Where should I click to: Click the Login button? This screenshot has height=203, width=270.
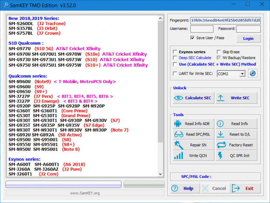(248, 38)
